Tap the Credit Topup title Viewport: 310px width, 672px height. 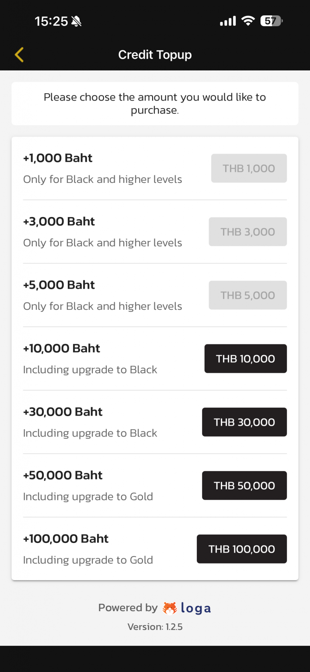point(155,54)
